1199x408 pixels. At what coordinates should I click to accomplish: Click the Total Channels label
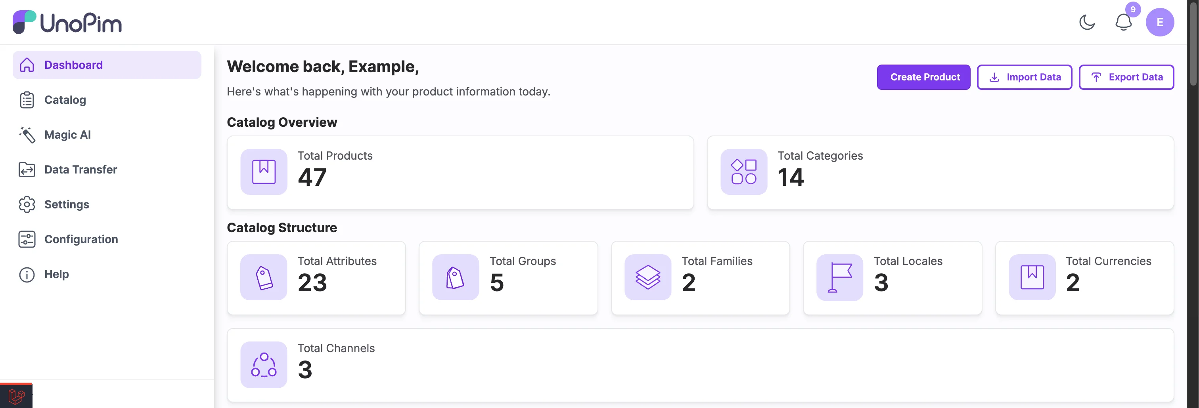pos(336,348)
